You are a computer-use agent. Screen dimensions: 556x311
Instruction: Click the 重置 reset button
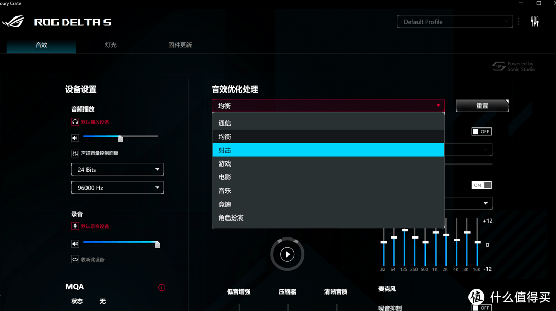pos(482,105)
